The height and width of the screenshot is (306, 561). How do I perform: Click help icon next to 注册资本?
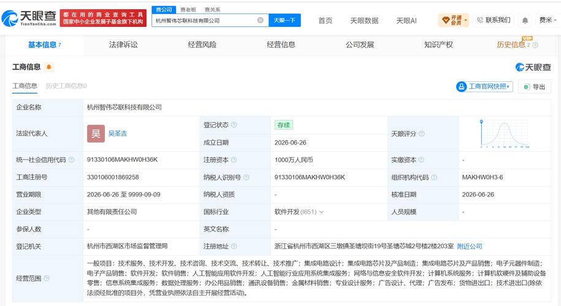click(x=234, y=160)
